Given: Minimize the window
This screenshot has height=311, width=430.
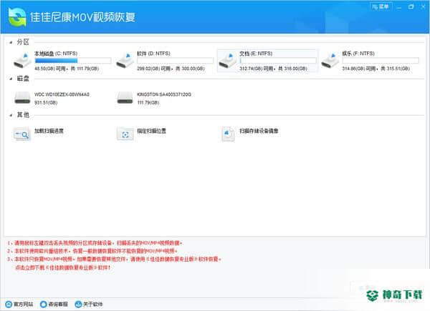Looking at the screenshot, I should coord(399,7).
